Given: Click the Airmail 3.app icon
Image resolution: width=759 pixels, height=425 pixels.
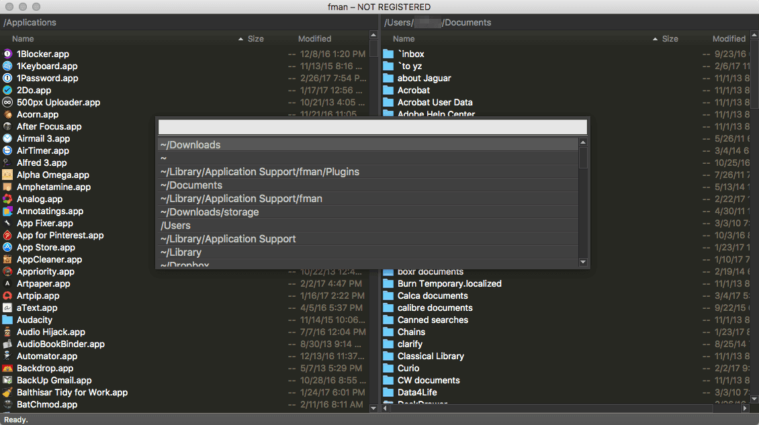Looking at the screenshot, I should (x=7, y=138).
